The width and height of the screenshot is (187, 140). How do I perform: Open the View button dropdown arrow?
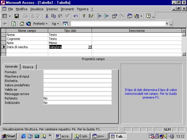point(10,16)
